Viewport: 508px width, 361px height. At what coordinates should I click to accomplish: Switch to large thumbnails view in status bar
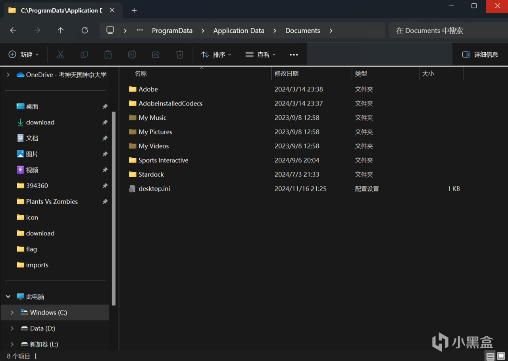tap(501, 356)
